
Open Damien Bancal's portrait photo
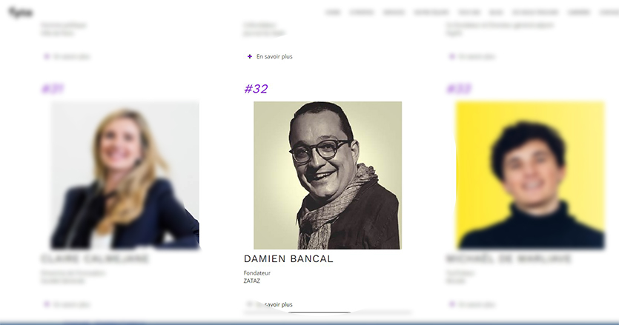point(328,175)
